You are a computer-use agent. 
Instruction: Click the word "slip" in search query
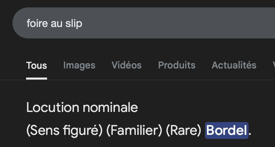(x=73, y=23)
